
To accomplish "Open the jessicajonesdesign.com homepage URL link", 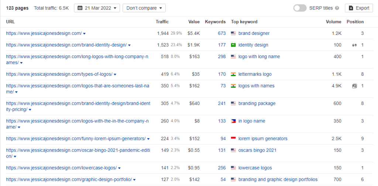I will 44,33.
